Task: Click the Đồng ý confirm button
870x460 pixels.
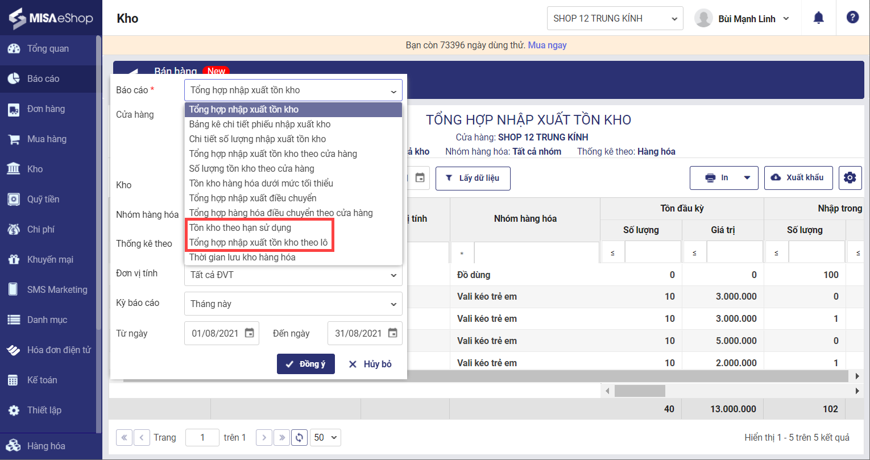Action: 305,364
